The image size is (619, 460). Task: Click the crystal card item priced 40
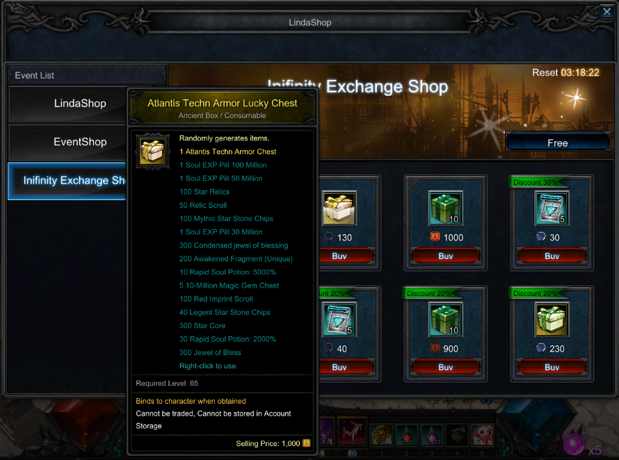(x=339, y=320)
